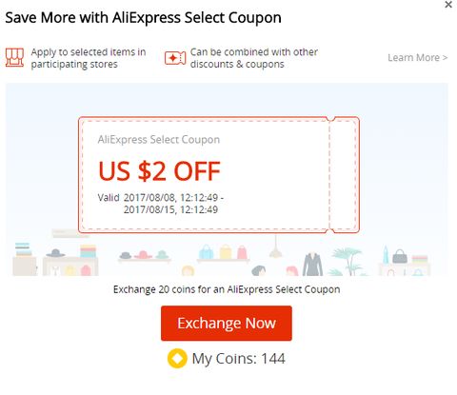Screen dimensions: 457x395
Task: Click the palm plant illustration
Action: coord(348,262)
